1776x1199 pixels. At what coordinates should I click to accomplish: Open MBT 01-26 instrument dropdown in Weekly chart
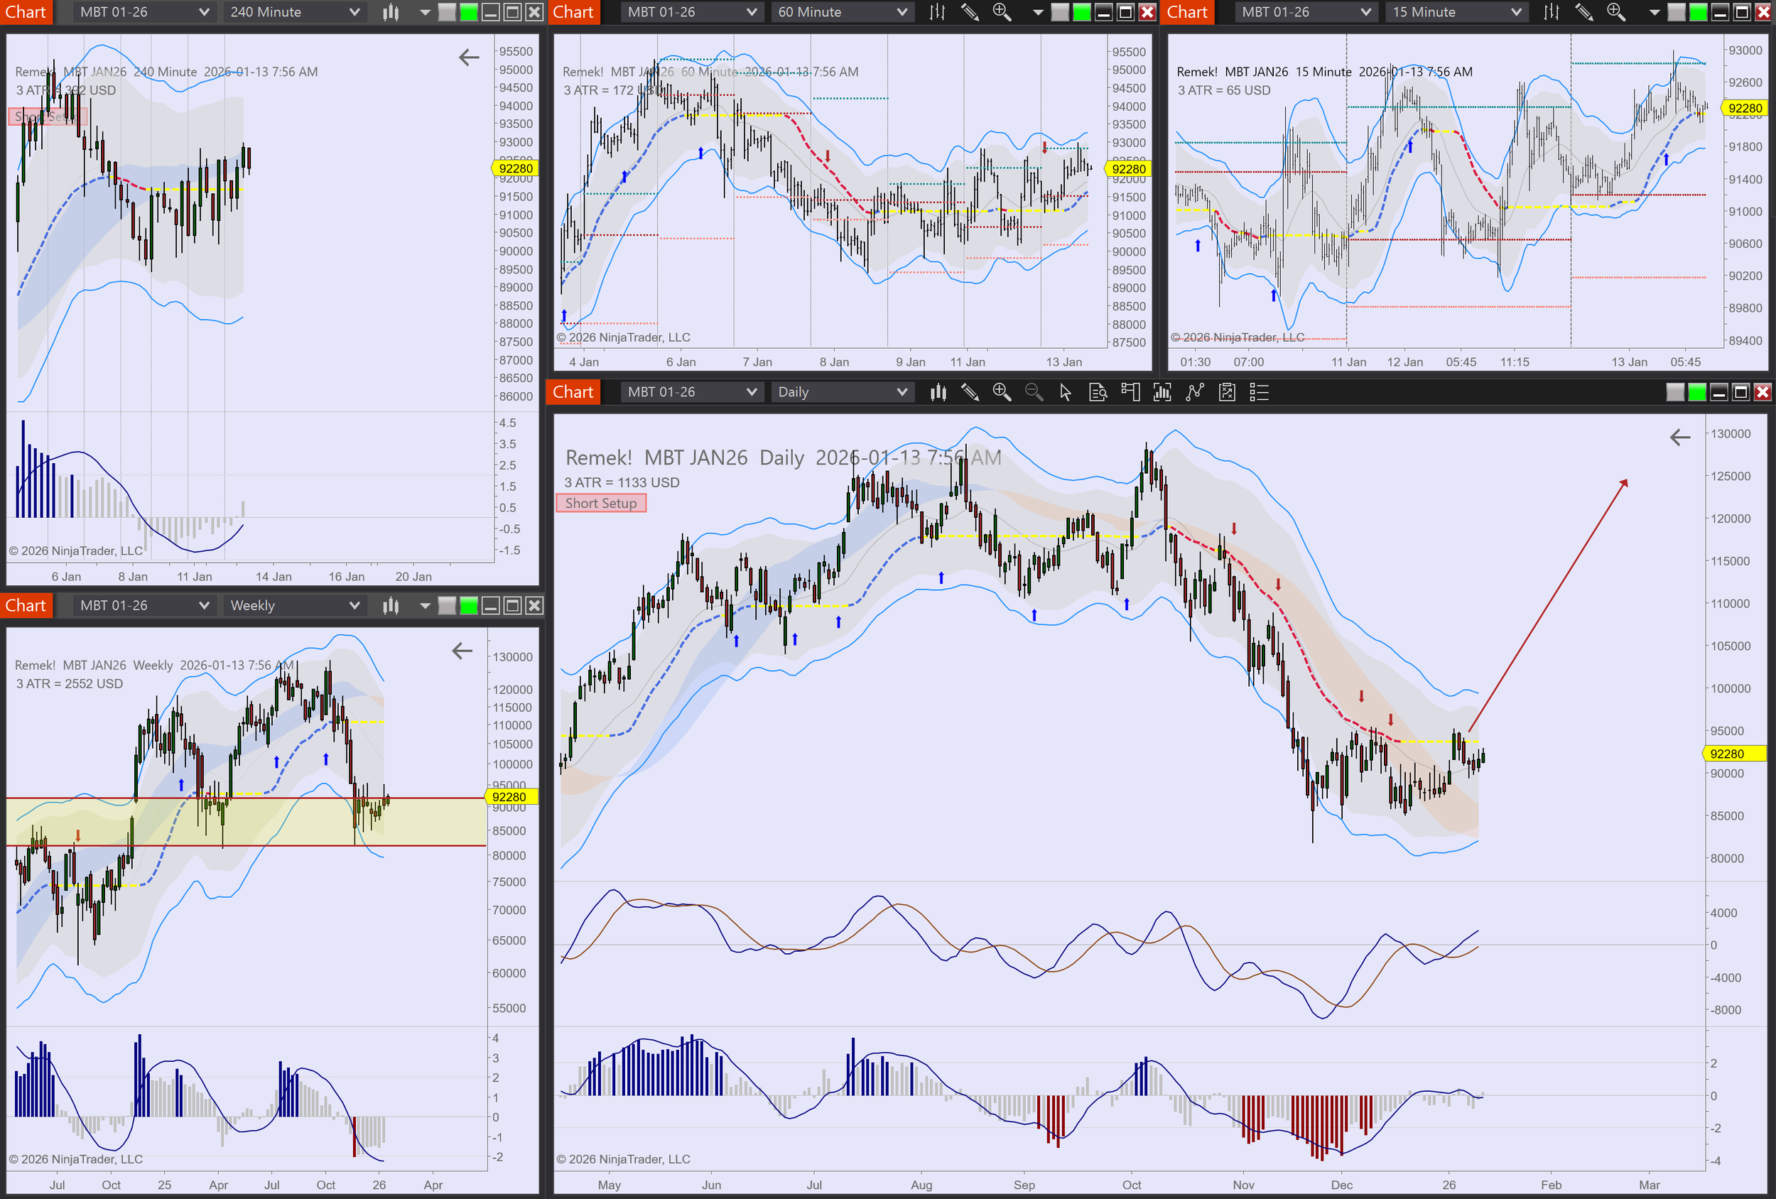coord(144,606)
